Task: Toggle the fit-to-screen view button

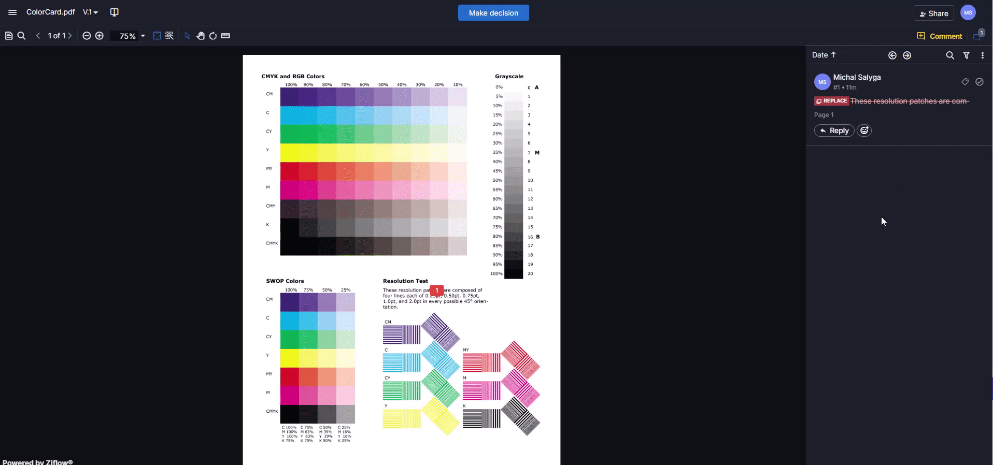Action: [157, 36]
